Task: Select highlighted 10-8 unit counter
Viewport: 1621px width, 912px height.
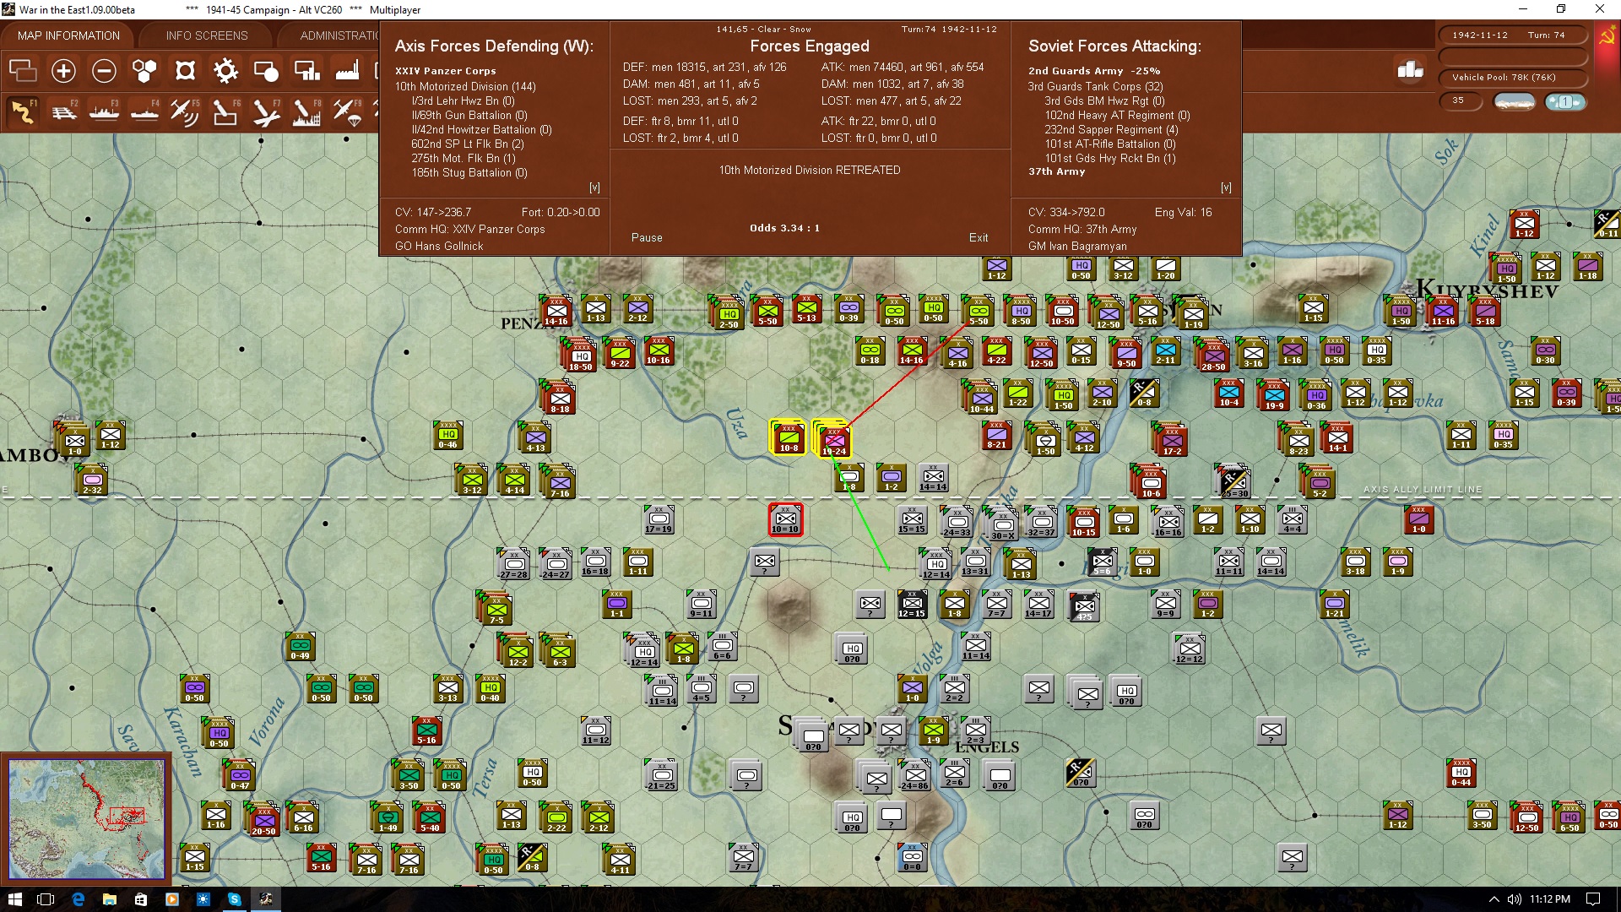Action: click(788, 437)
